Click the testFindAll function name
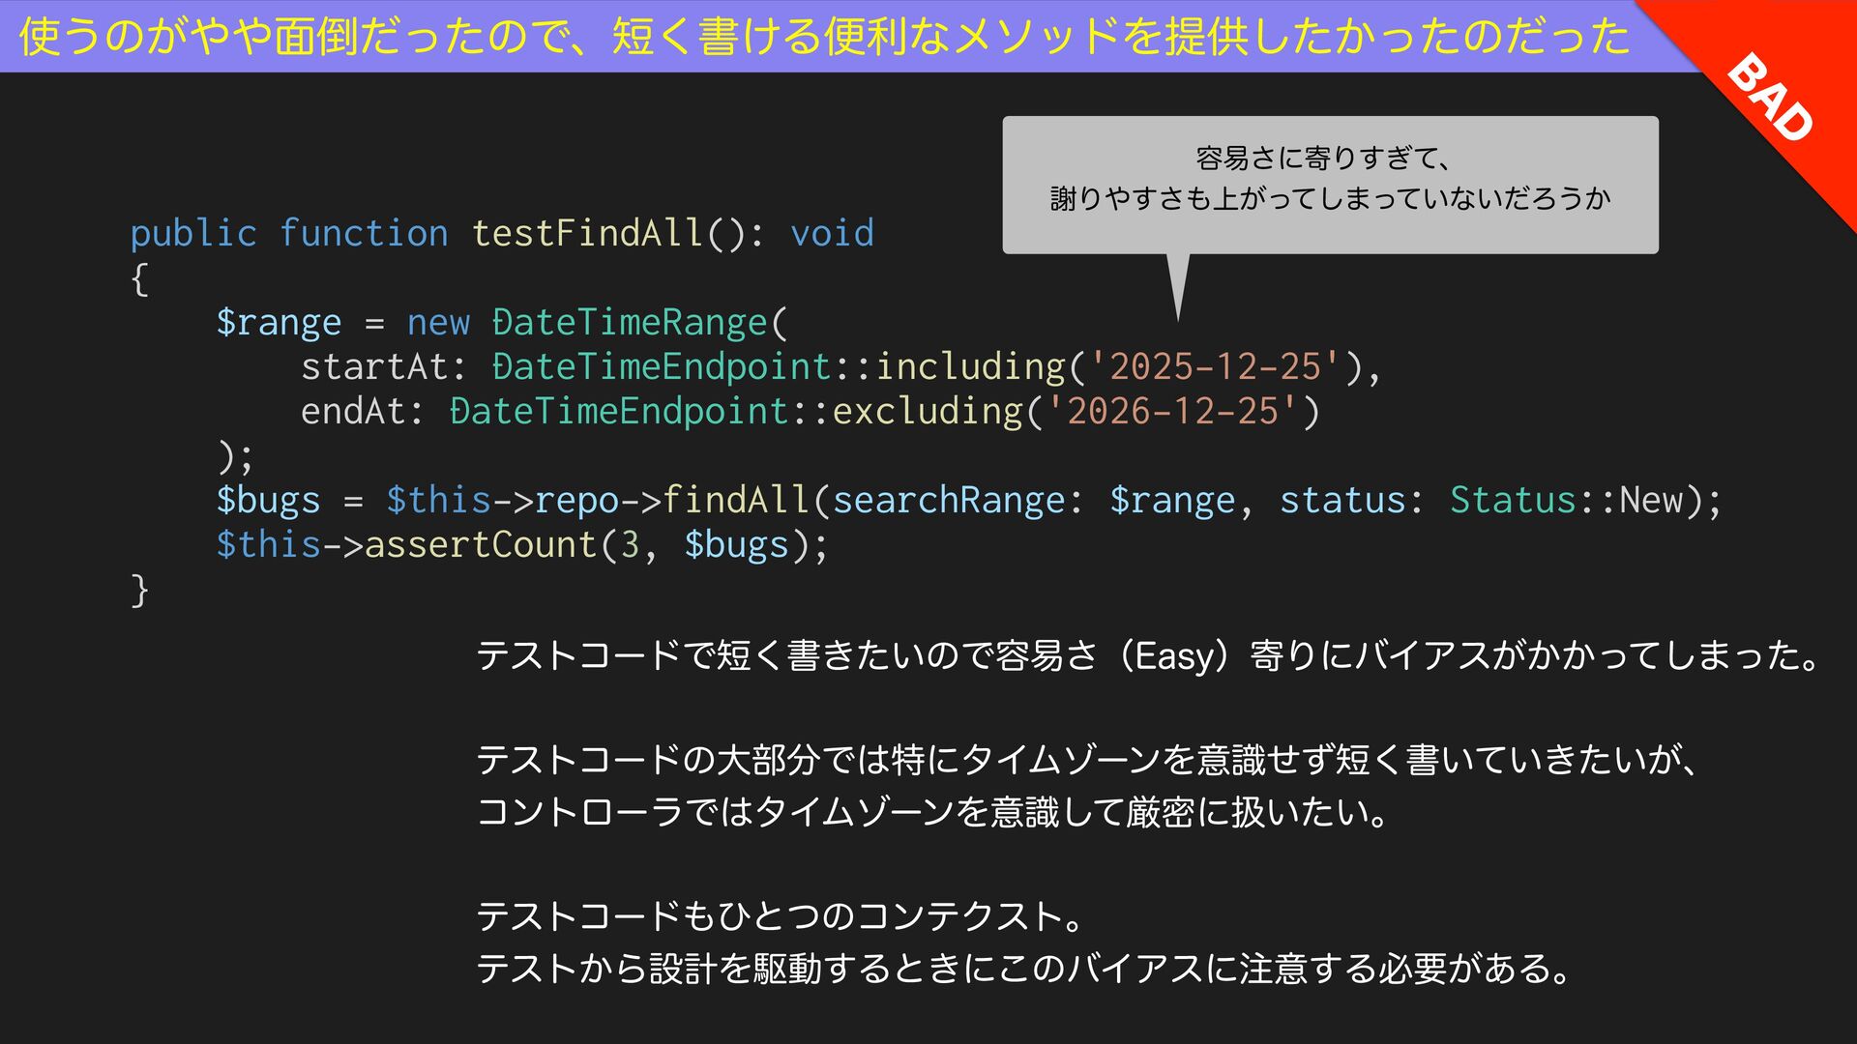Viewport: 1857px width, 1044px height. [x=588, y=233]
